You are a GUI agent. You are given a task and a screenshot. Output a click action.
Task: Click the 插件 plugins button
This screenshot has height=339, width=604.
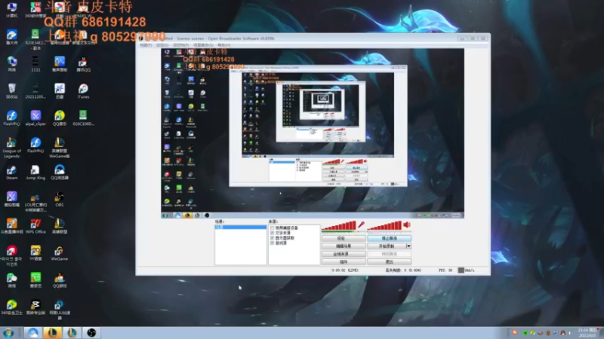point(344,261)
